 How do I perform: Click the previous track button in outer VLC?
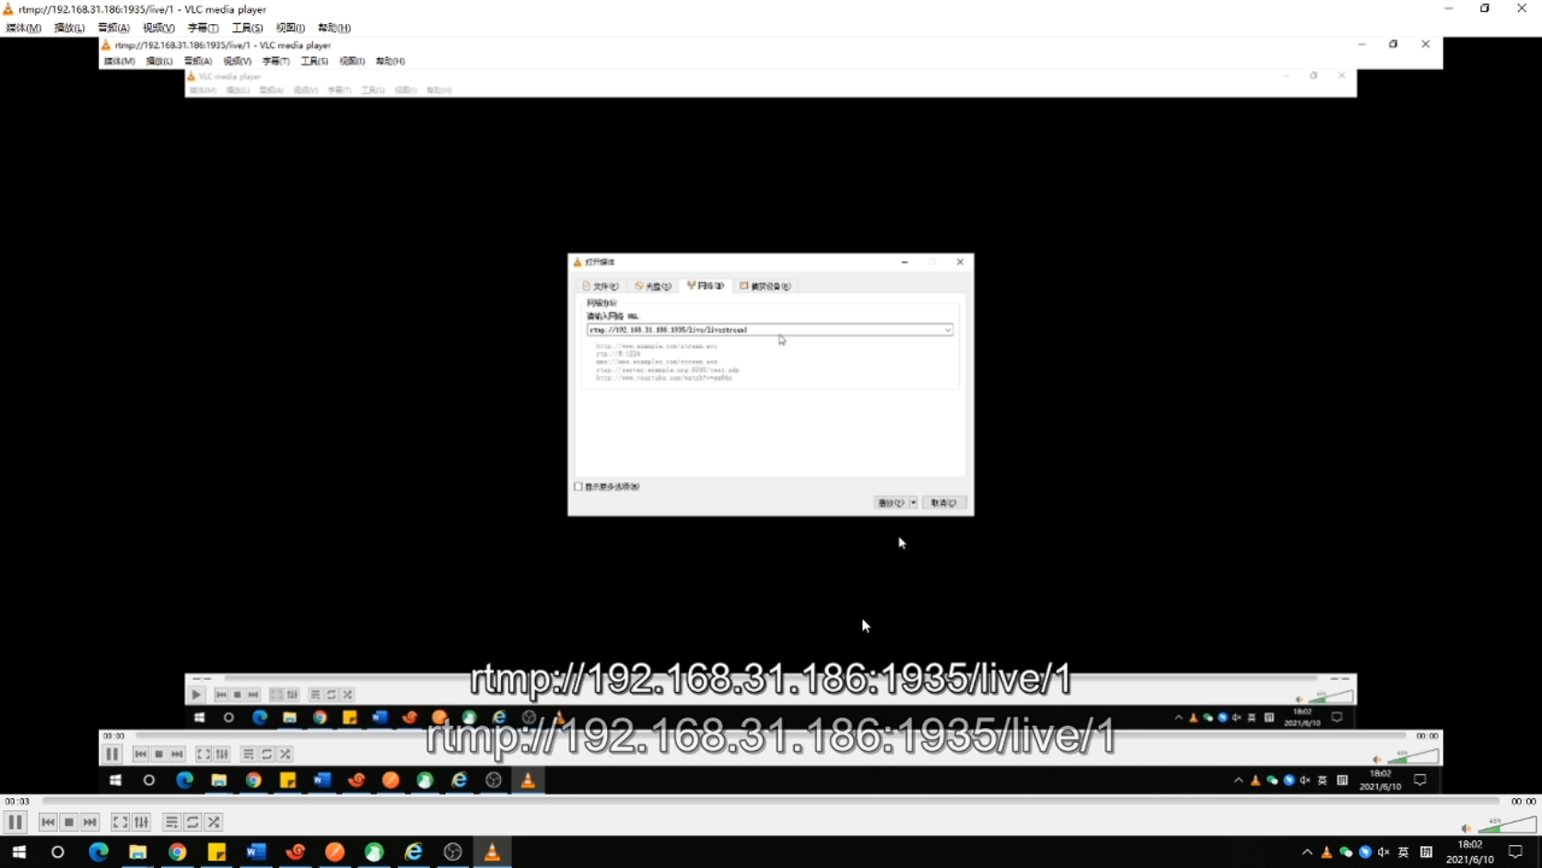click(x=48, y=822)
